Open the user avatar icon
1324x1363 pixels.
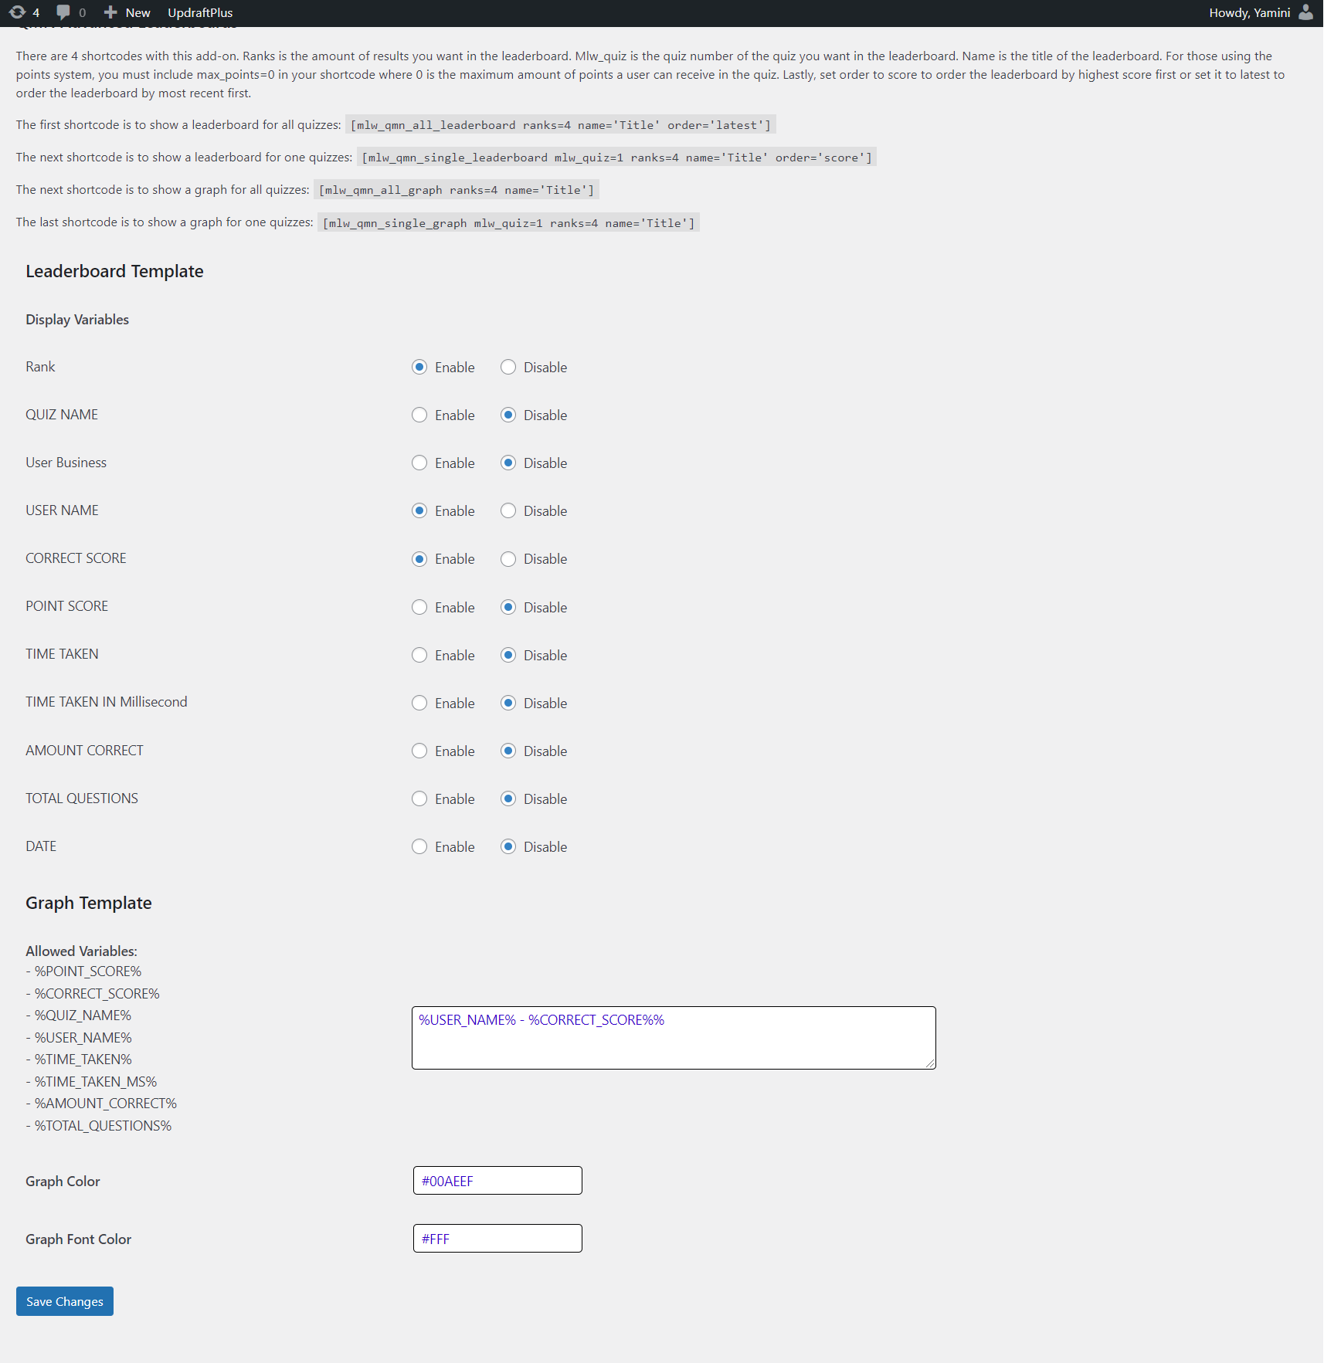[x=1305, y=12]
